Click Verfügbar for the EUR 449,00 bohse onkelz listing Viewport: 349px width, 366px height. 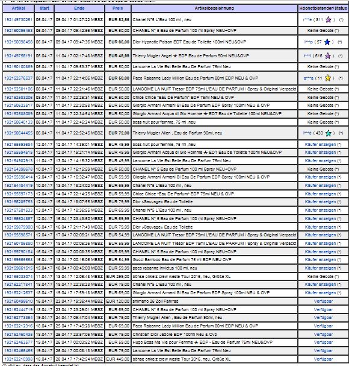[323, 359]
